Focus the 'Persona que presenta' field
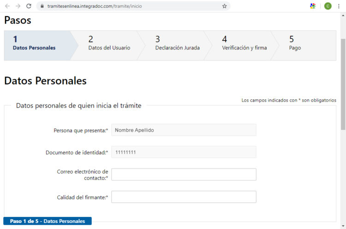The height and width of the screenshot is (229, 346). click(184, 130)
